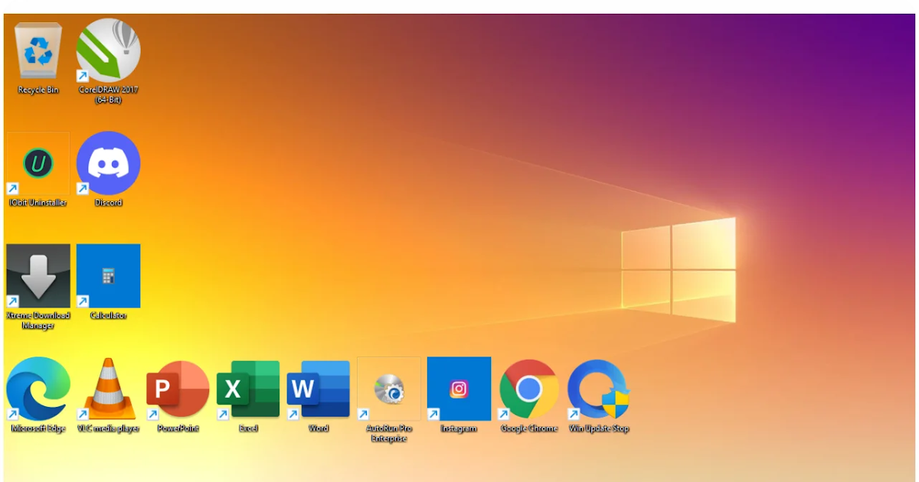Click the "Discord" icon label
Image resolution: width=919 pixels, height=482 pixels.
coord(108,203)
